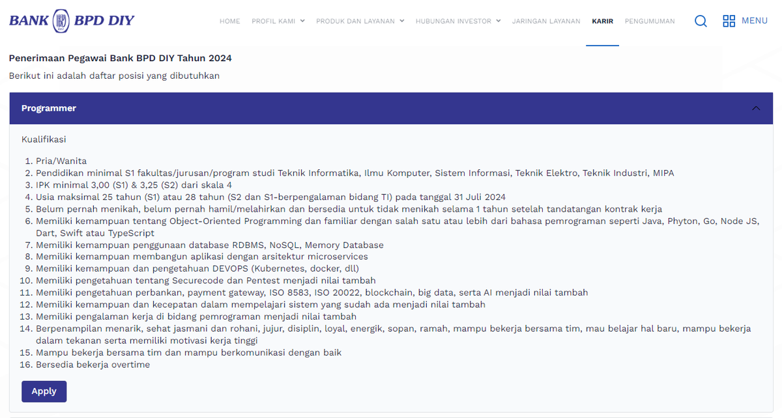
Task: Click the Apply button for Programmer
Action: click(x=44, y=391)
